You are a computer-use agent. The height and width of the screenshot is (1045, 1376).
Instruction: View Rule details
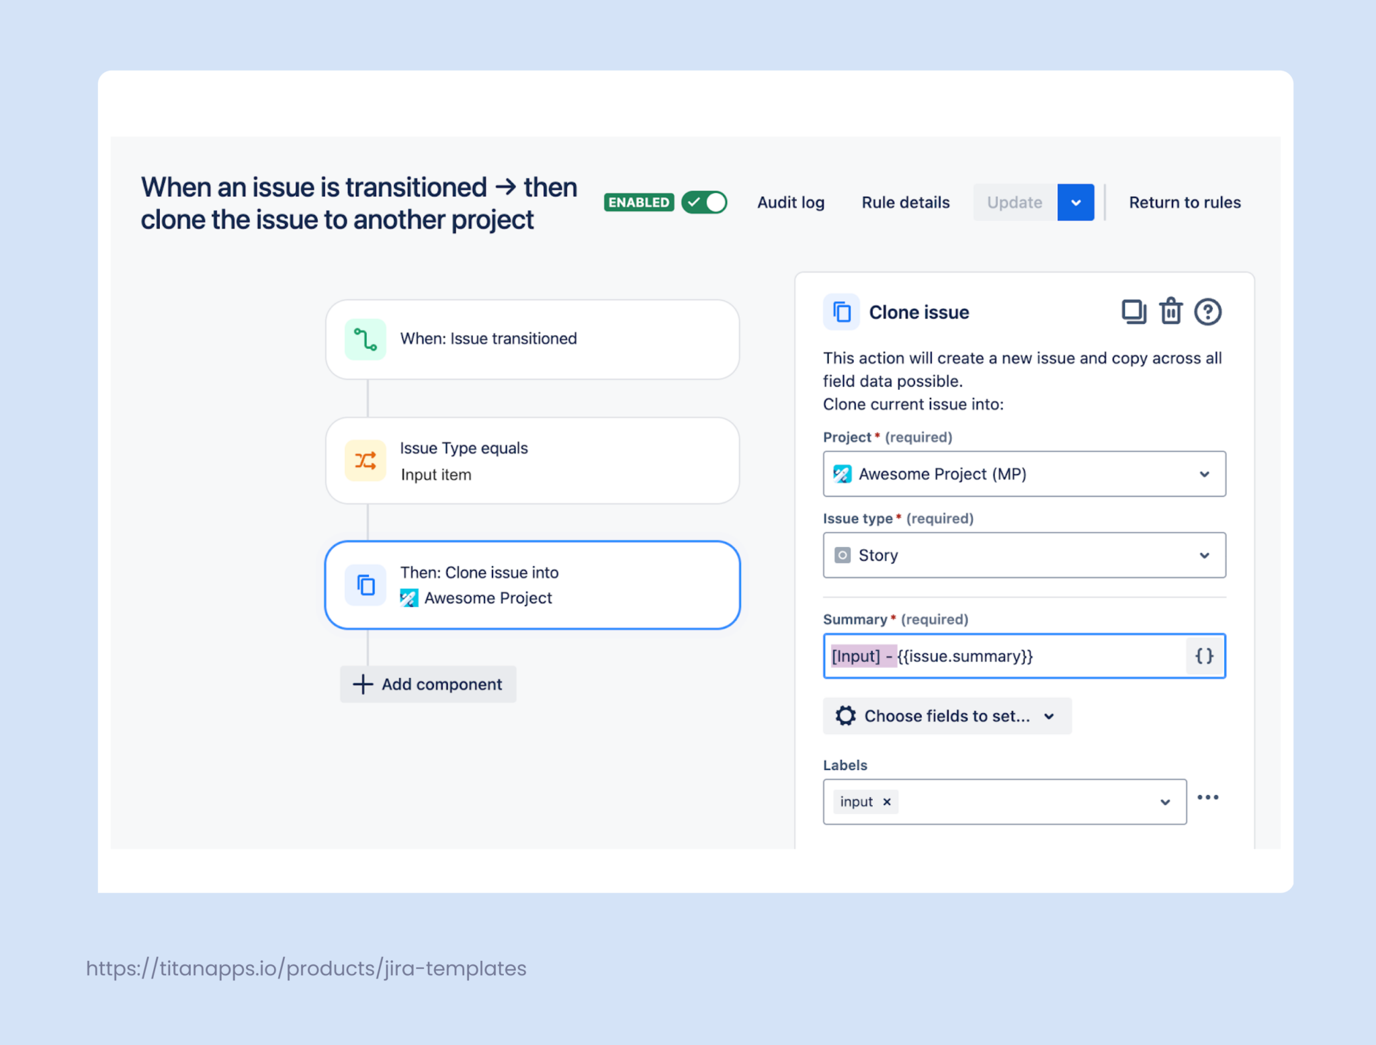point(905,202)
